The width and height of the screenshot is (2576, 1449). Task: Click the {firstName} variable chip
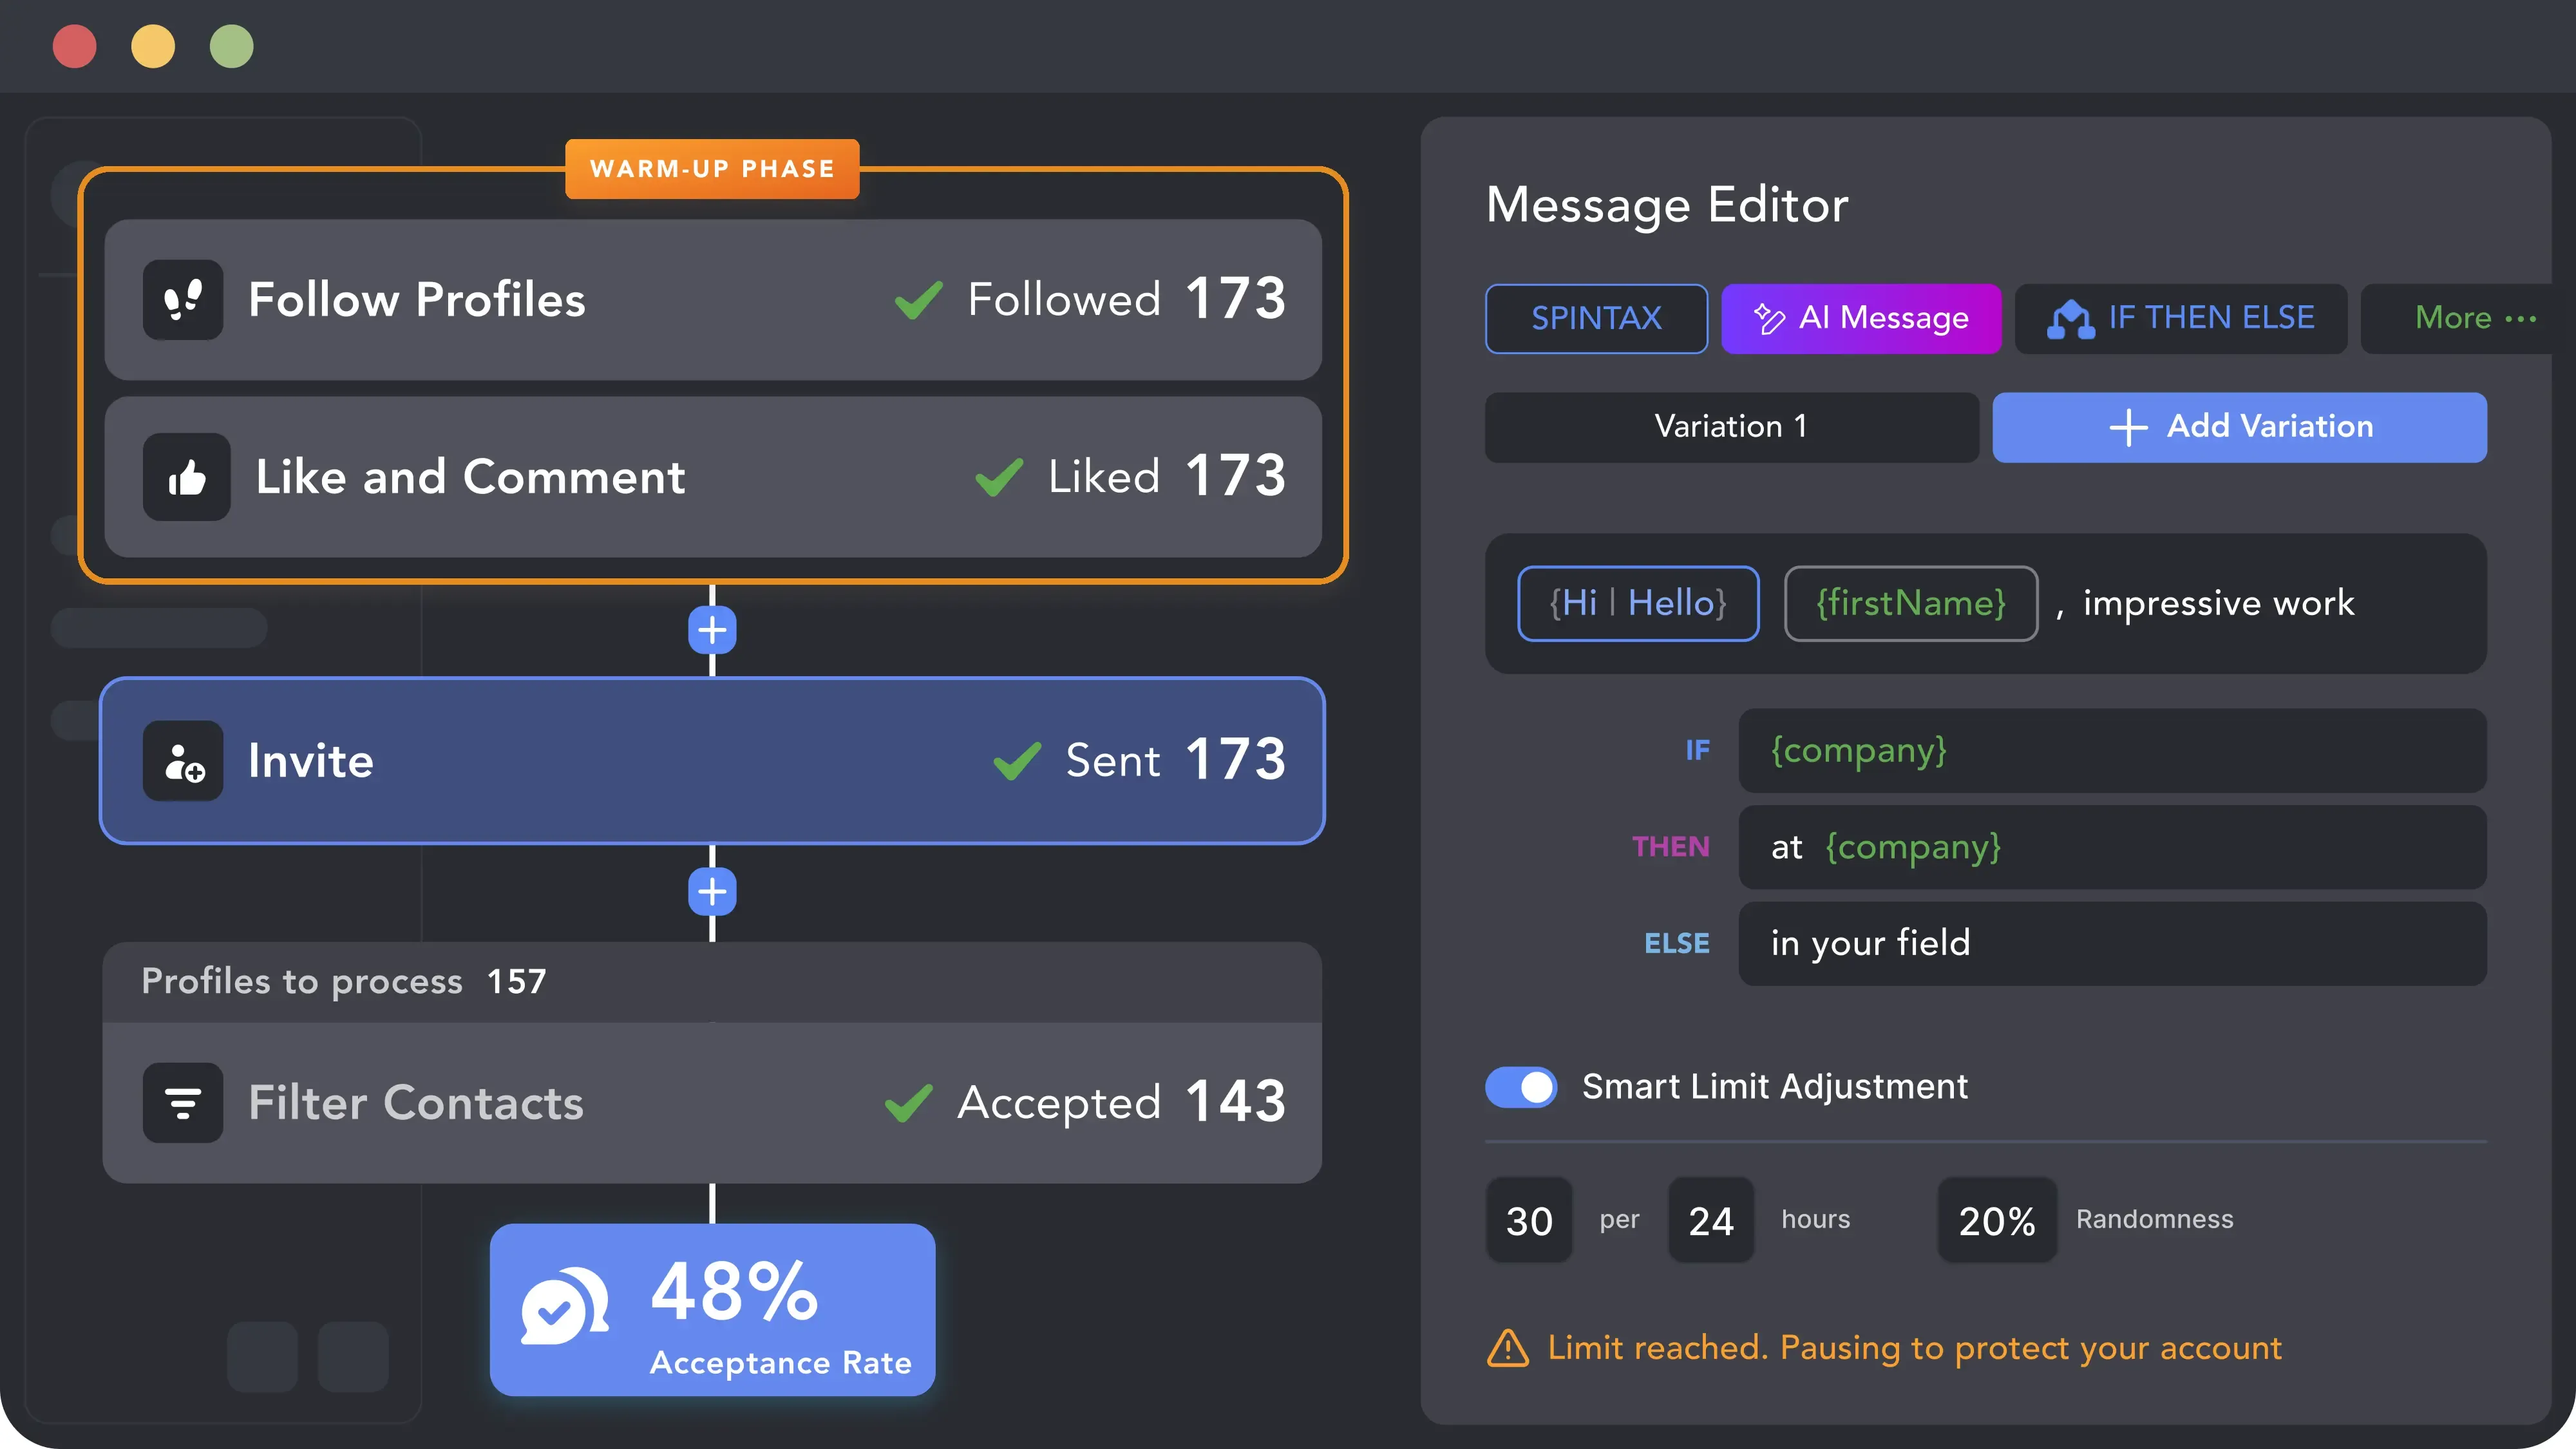1911,603
